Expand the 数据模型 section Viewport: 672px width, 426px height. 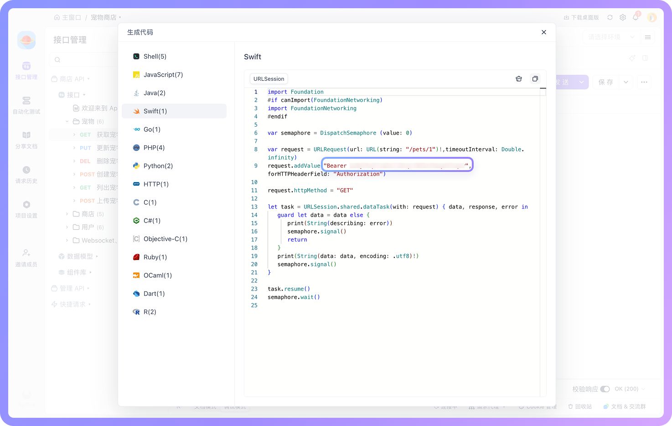(78, 256)
